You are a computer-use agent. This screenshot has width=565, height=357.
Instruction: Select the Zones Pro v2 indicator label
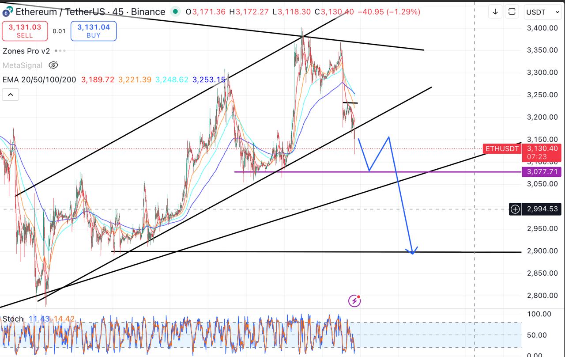point(26,51)
